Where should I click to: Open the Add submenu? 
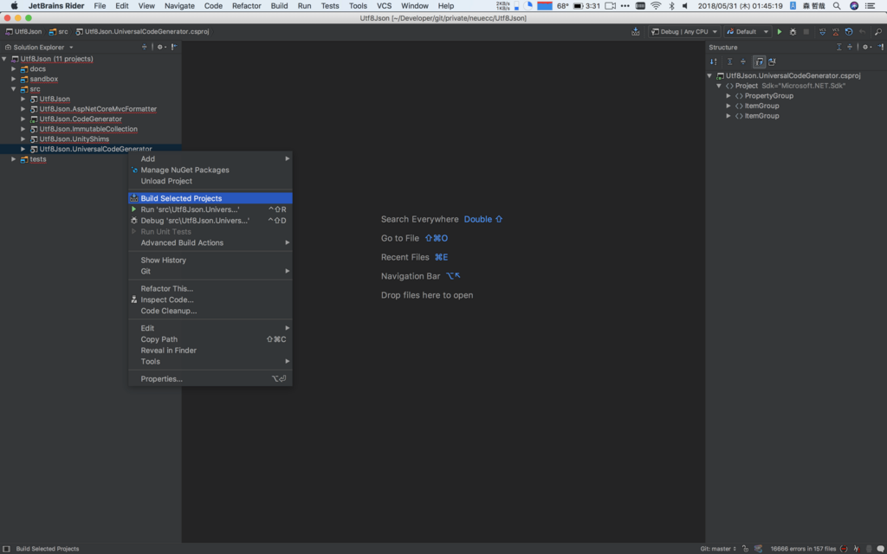210,159
